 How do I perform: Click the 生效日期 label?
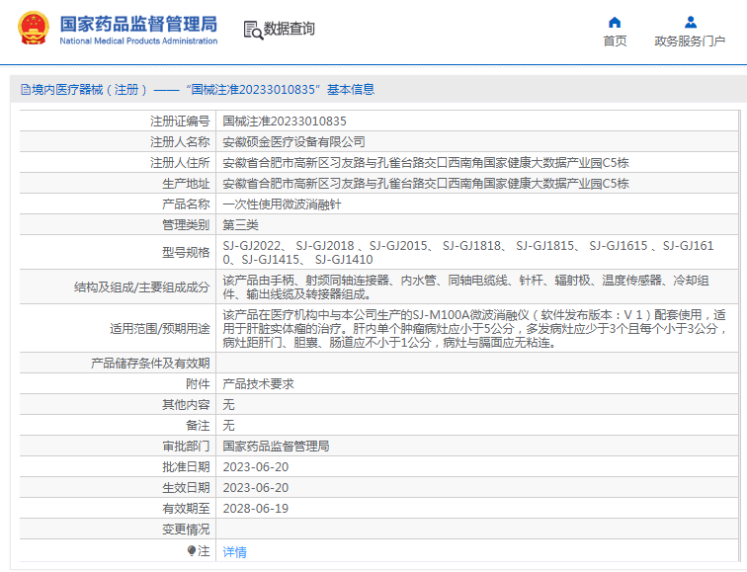click(186, 488)
